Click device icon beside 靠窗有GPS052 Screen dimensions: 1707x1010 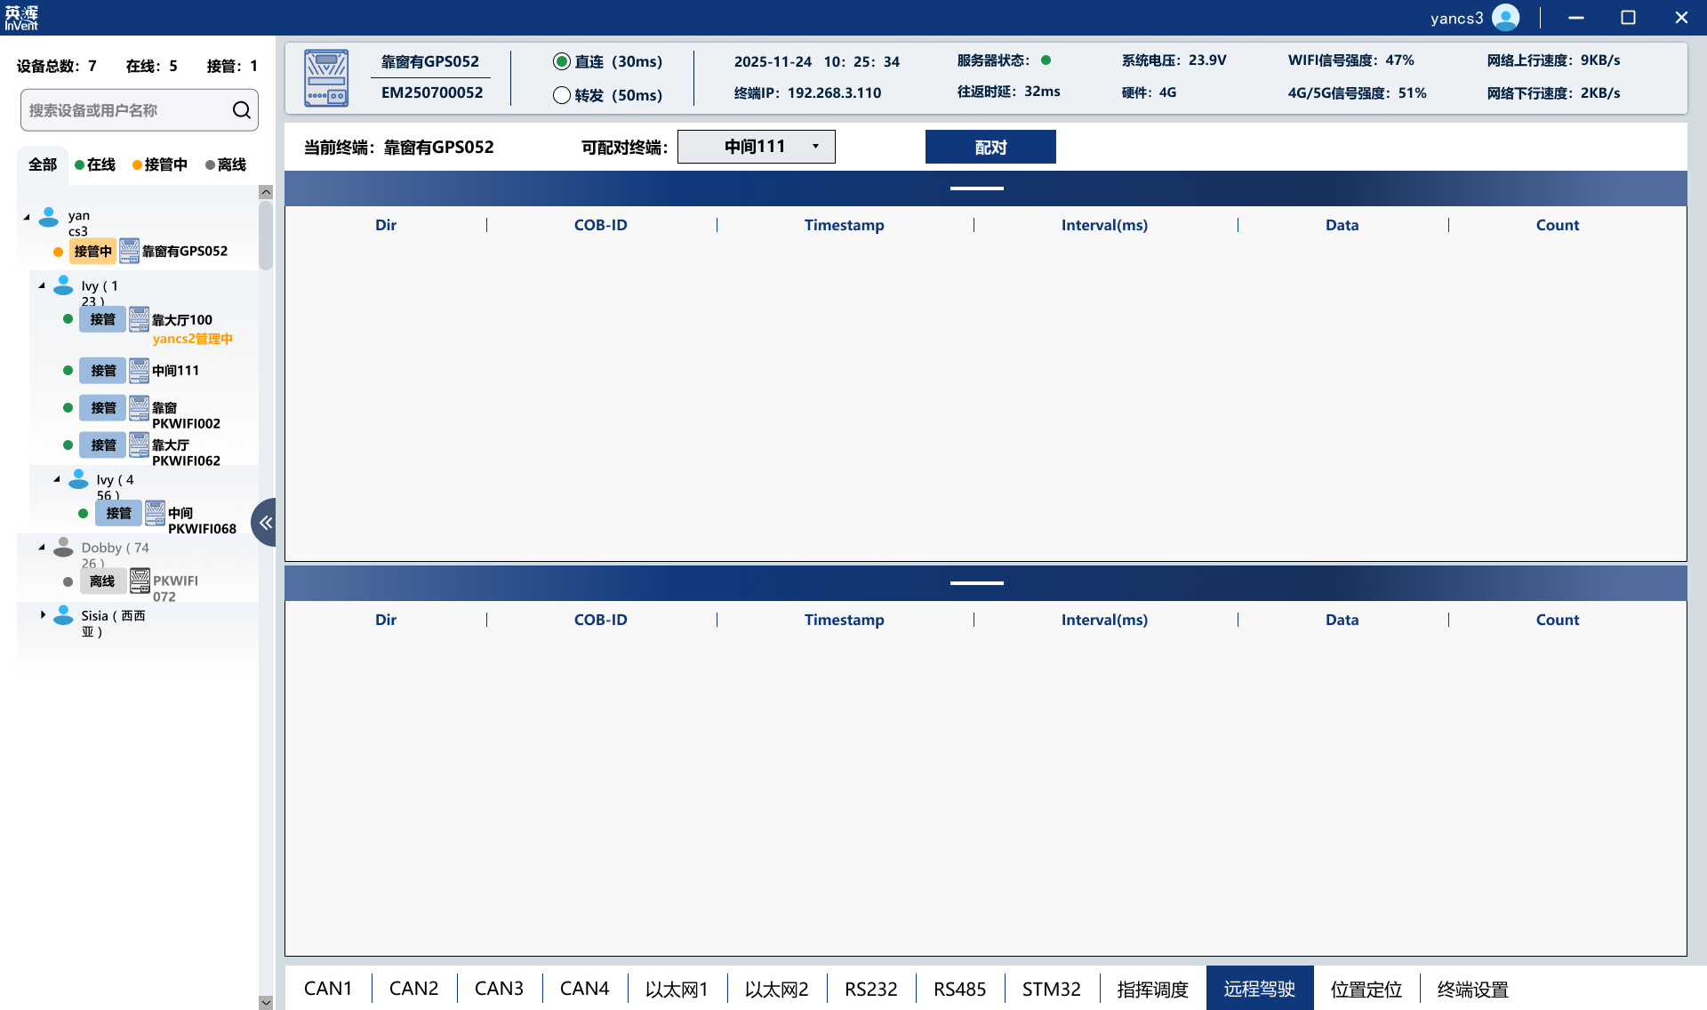[x=130, y=252]
